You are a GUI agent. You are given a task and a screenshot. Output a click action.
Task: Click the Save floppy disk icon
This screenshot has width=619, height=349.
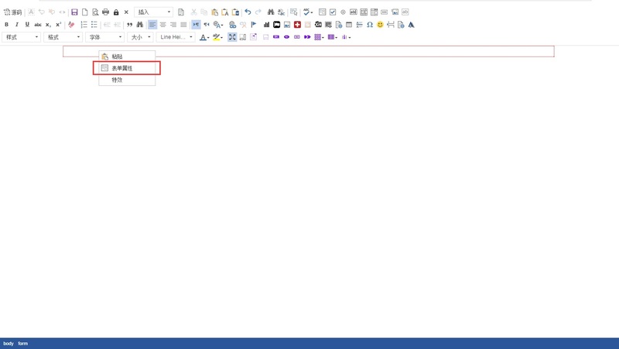pyautogui.click(x=74, y=12)
